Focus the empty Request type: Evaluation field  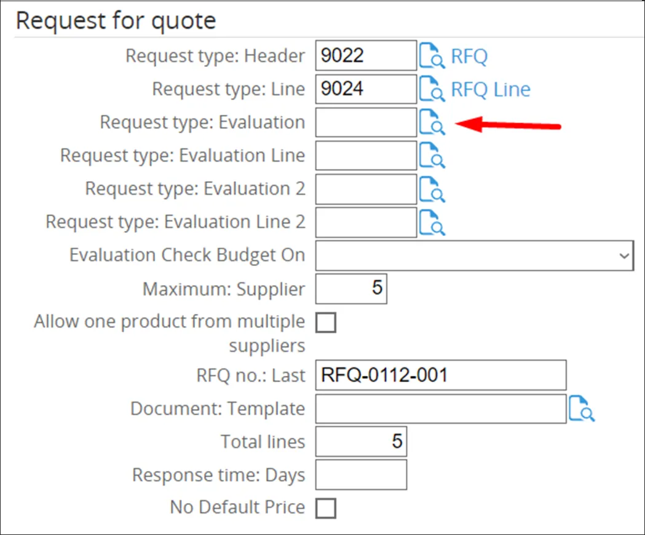[x=366, y=122]
